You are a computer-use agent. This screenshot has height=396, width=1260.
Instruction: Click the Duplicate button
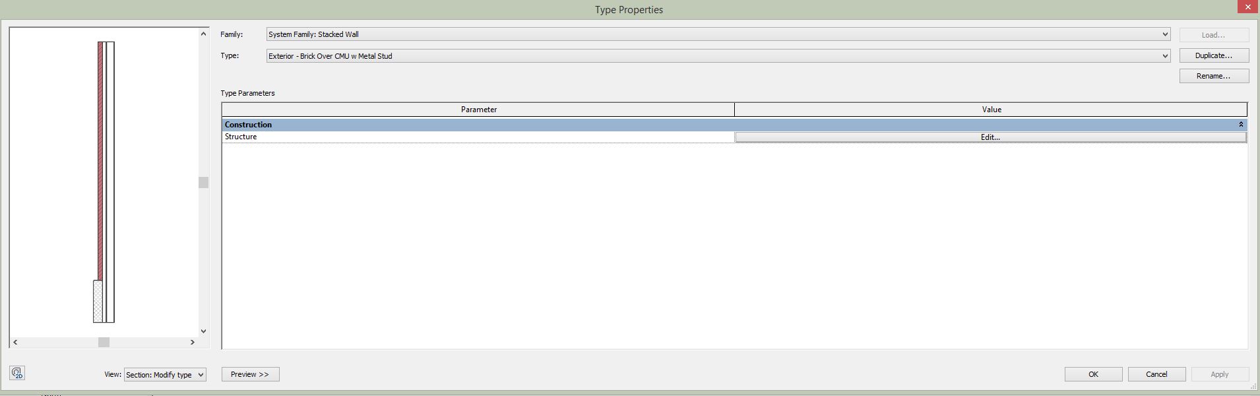point(1214,55)
